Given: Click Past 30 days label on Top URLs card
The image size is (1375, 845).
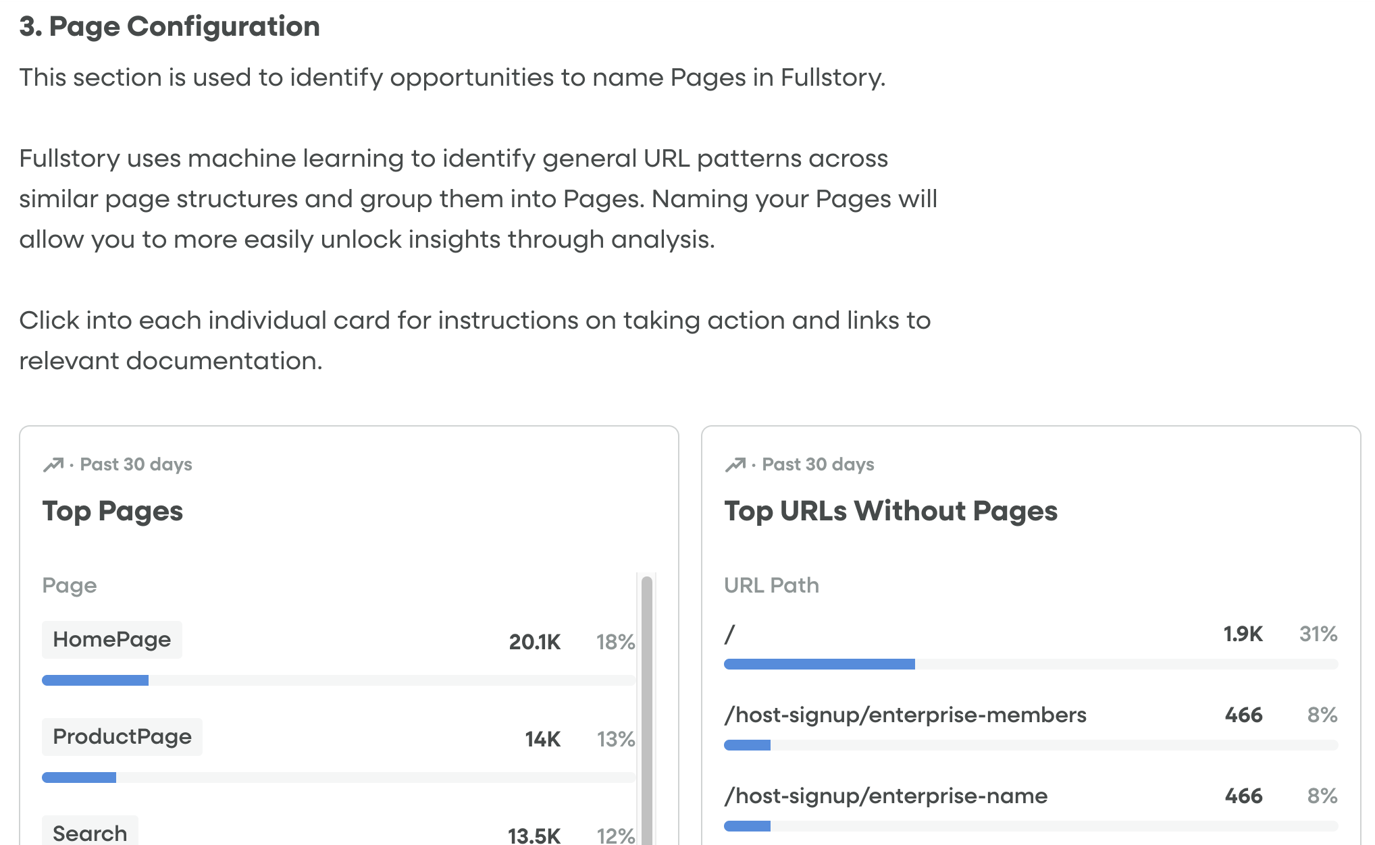Looking at the screenshot, I should pos(818,464).
